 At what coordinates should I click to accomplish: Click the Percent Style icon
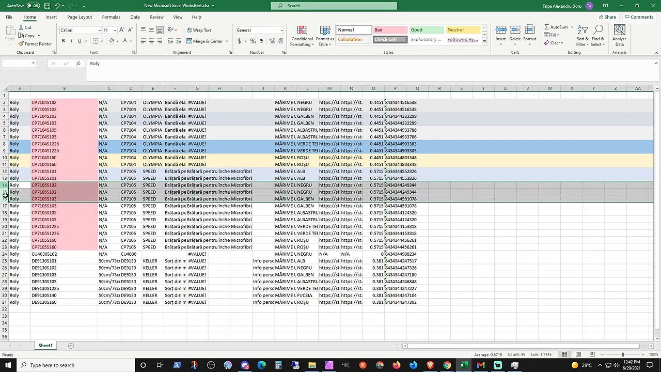click(253, 41)
